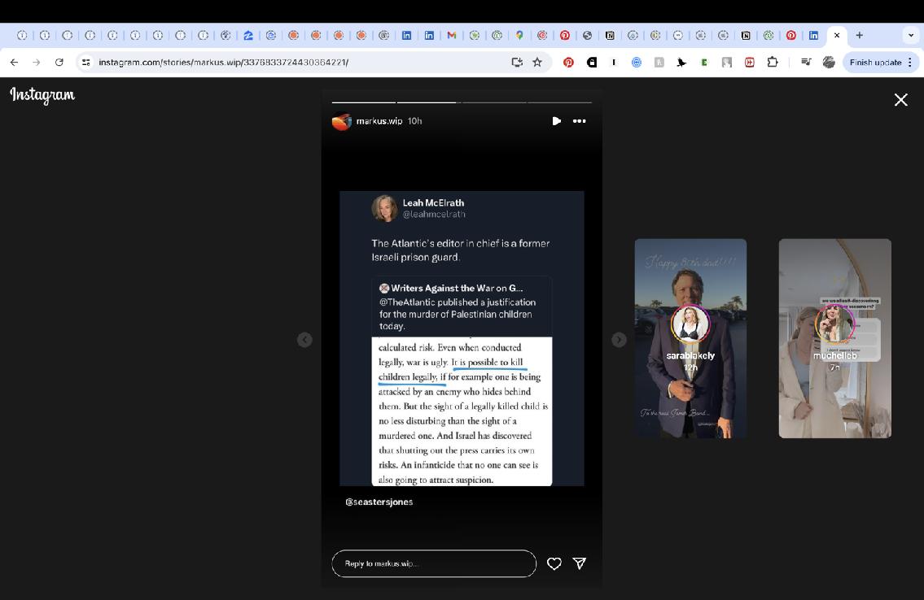Open the markus.wip profile picture
This screenshot has height=600, width=924.
(342, 121)
